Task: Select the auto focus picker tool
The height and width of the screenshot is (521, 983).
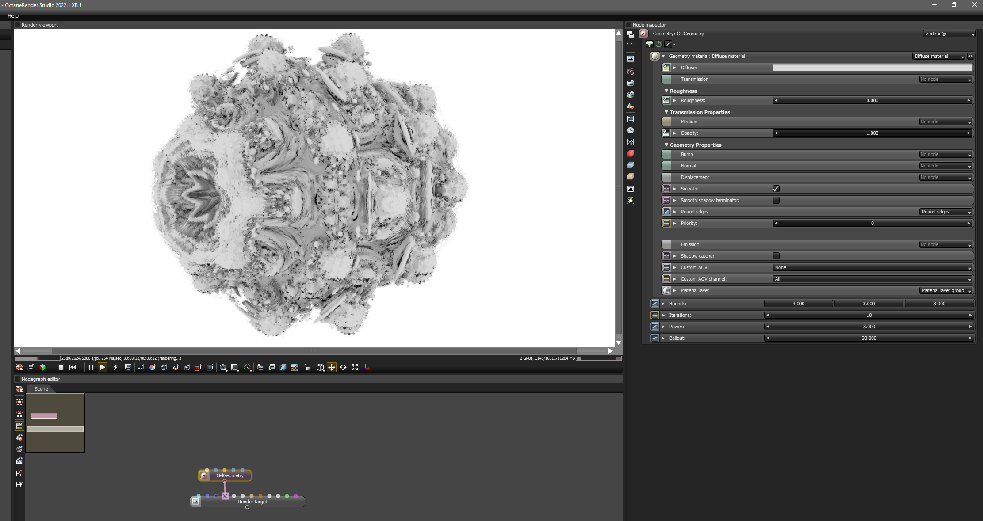Action: [x=141, y=367]
